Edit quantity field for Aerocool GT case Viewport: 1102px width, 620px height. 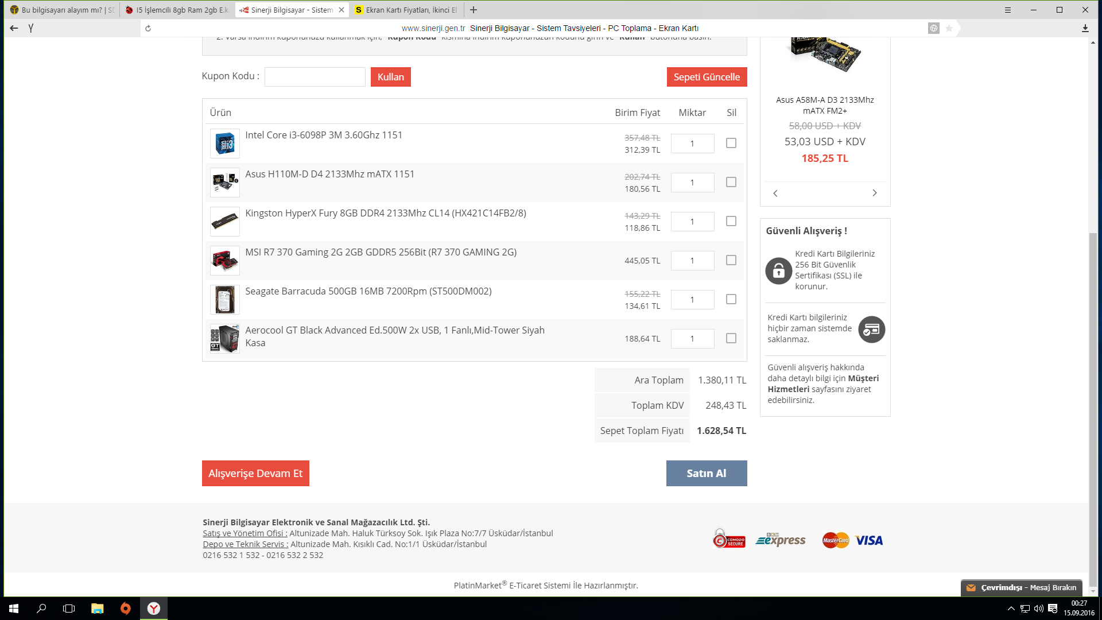[692, 339]
